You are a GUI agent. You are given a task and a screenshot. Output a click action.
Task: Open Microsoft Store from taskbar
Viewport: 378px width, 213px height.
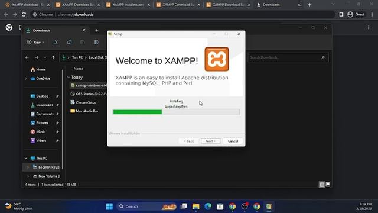220,206
